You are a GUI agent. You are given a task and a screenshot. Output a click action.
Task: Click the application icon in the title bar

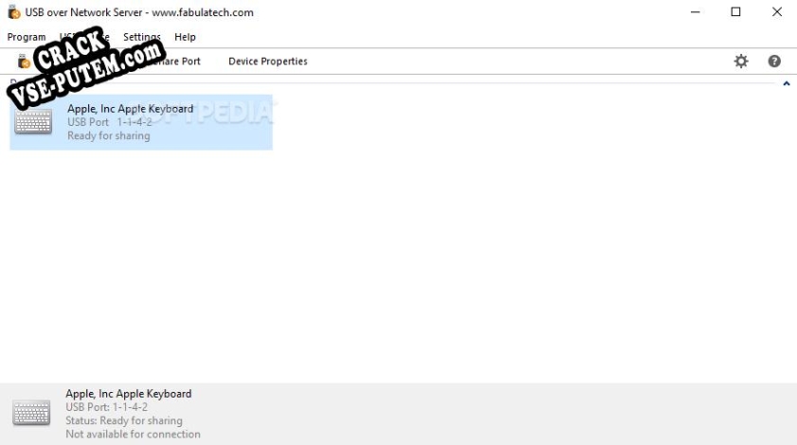(x=13, y=12)
